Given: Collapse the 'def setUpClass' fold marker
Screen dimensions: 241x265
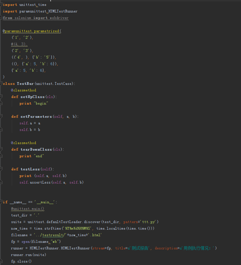Looking at the screenshot, I should coord(1,97).
